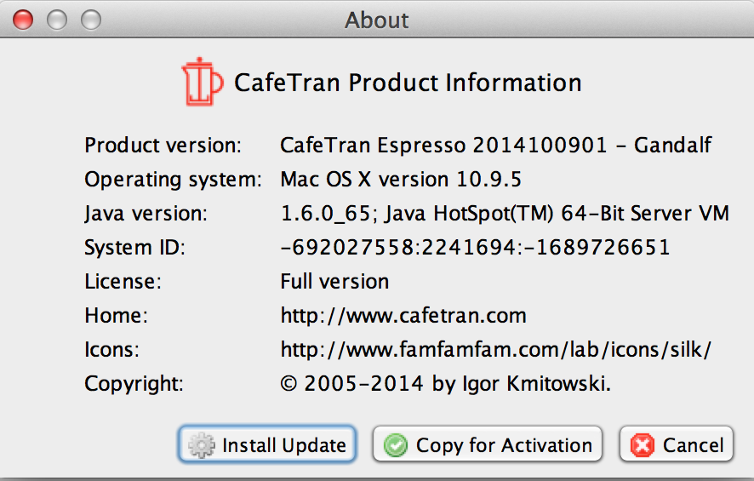Close the About window with red button
The image size is (754, 481).
point(23,19)
